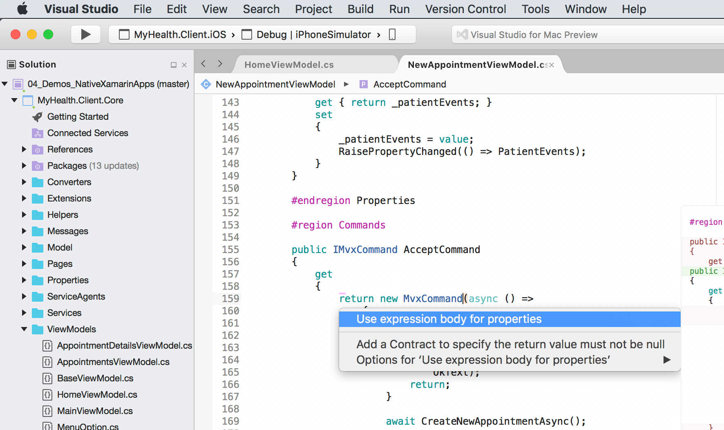Click the NewAppointmentViewModel class icon in breadcrumb
724x430 pixels.
206,84
